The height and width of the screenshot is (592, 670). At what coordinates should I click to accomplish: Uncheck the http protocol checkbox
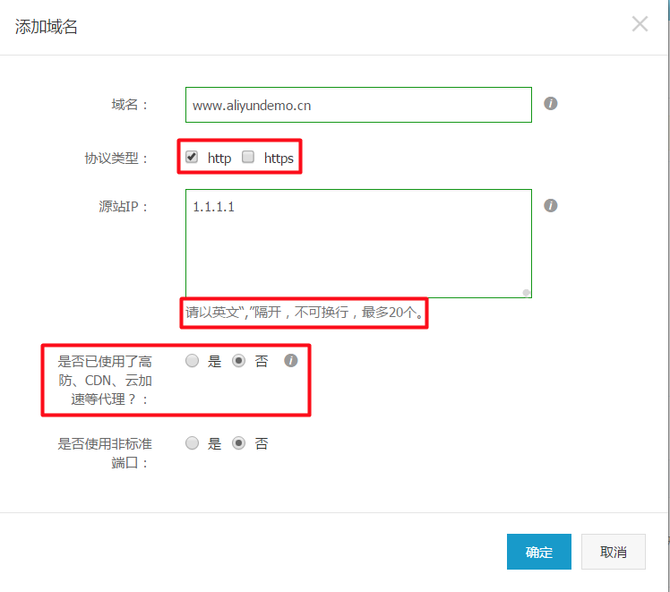192,157
